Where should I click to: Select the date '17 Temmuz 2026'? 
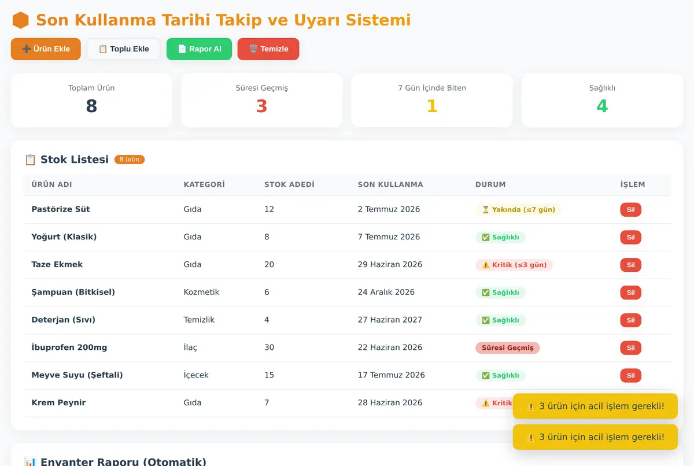[x=392, y=375]
